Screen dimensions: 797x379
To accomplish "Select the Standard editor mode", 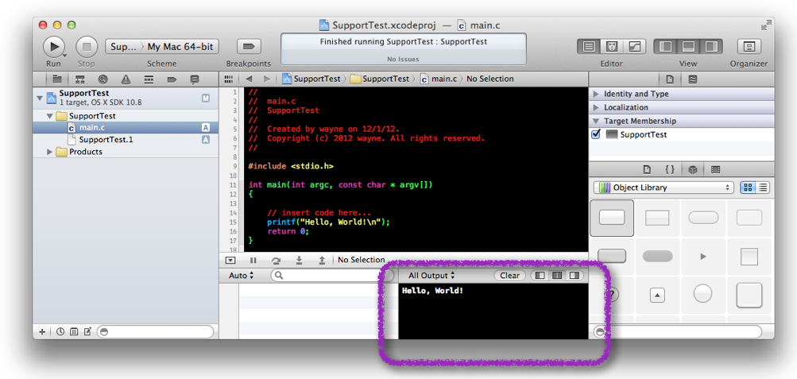I will tap(589, 47).
